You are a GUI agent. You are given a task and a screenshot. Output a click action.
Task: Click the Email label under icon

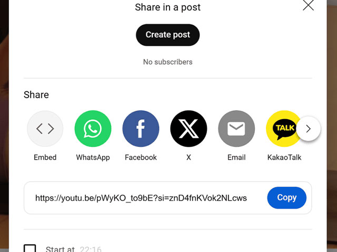[236, 157]
